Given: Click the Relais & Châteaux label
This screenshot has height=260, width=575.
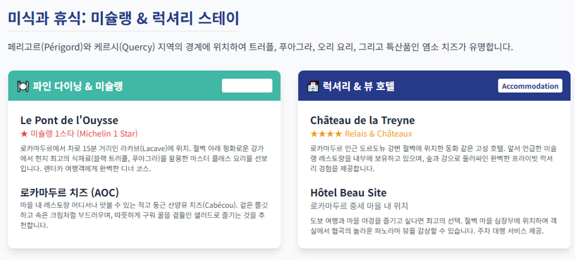Looking at the screenshot, I should click(x=379, y=134).
